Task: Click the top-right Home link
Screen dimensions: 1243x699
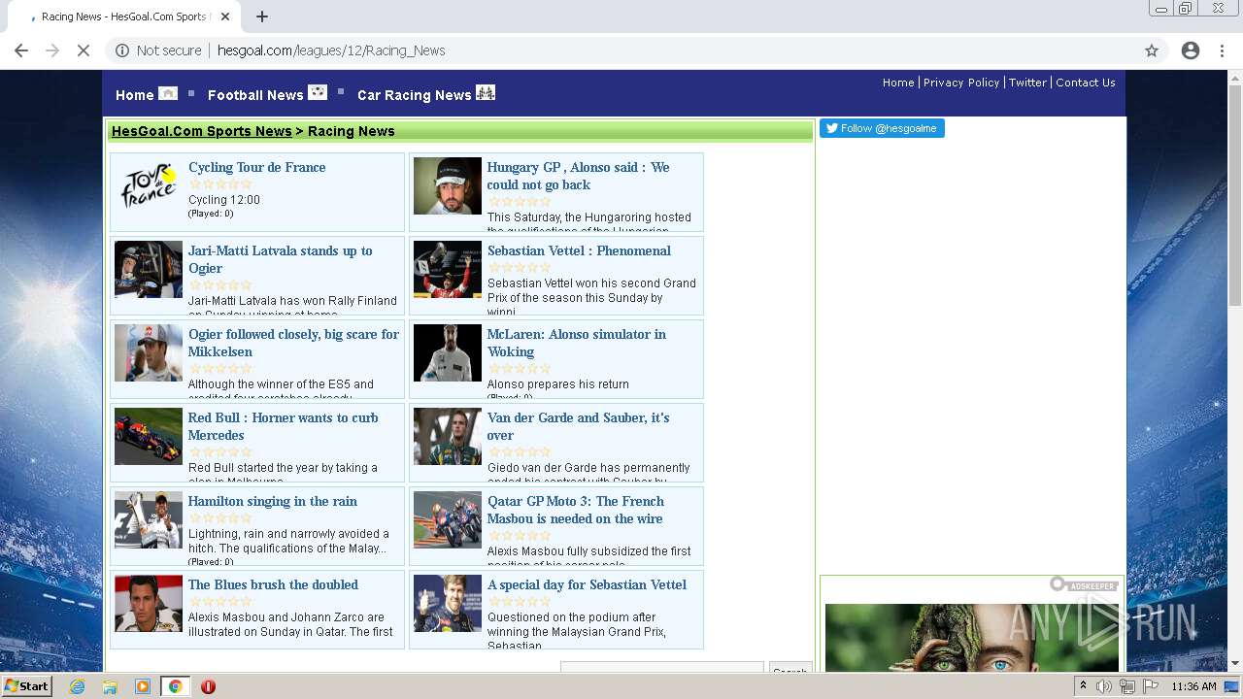Action: (x=898, y=83)
